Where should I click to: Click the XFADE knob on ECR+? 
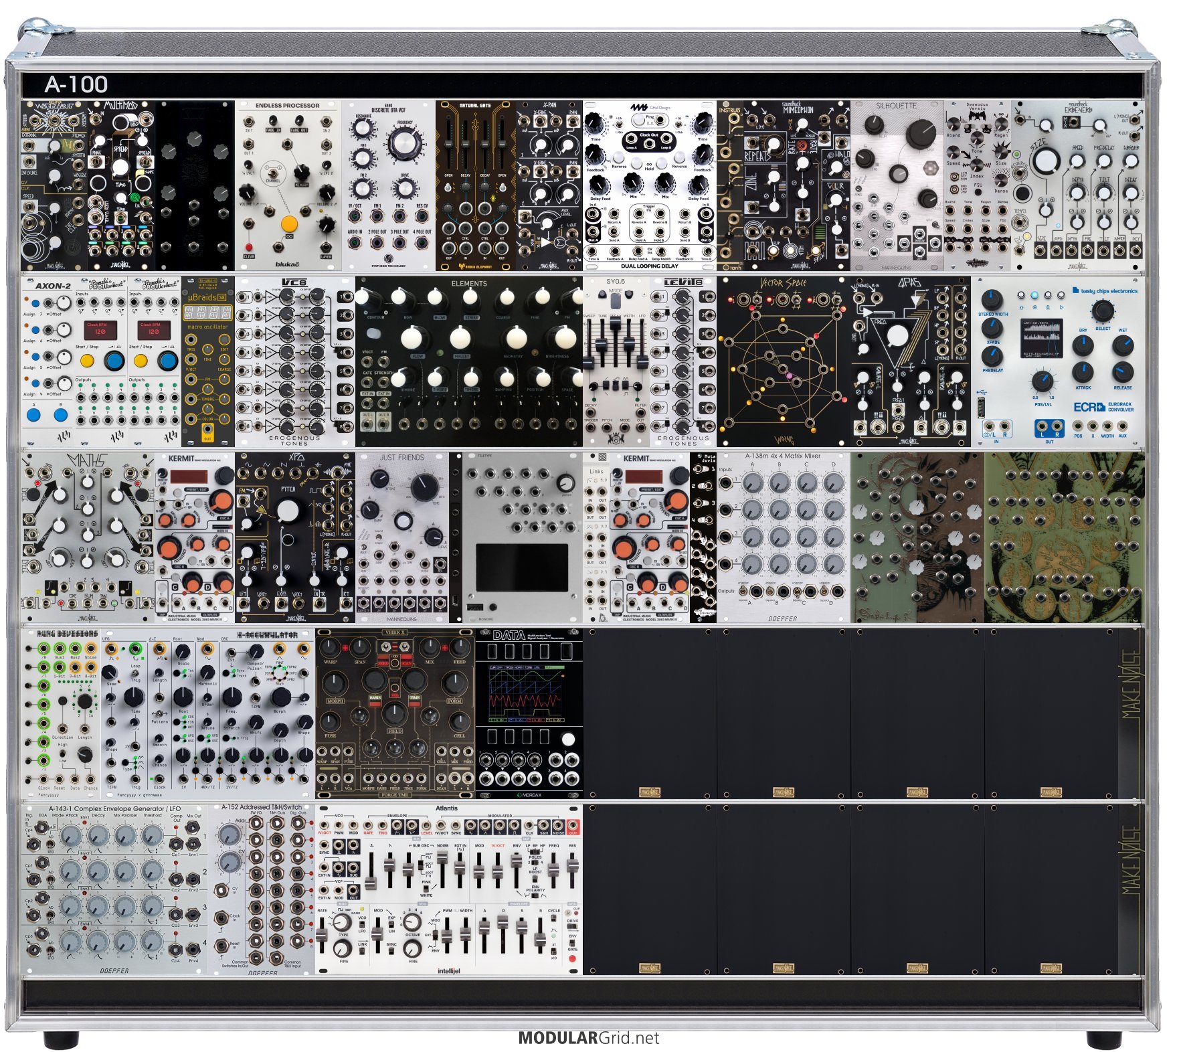(992, 328)
